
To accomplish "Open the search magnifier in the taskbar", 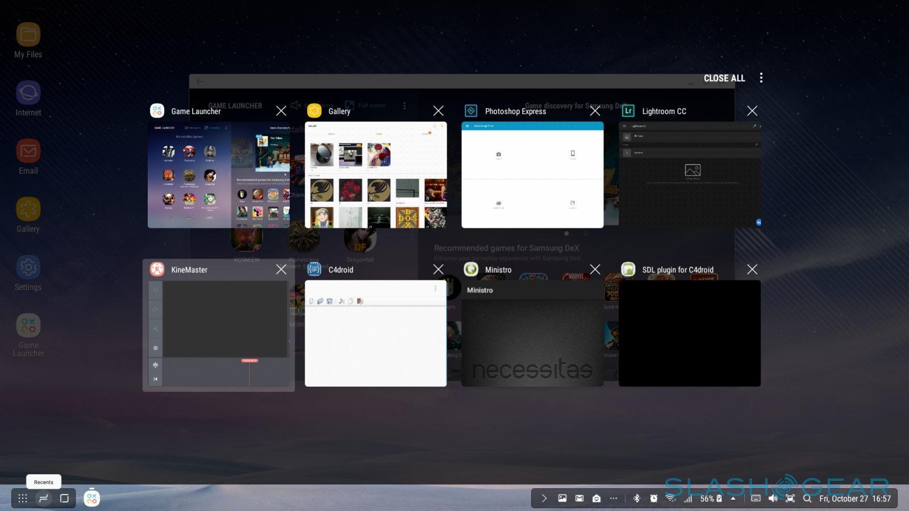I will (807, 498).
